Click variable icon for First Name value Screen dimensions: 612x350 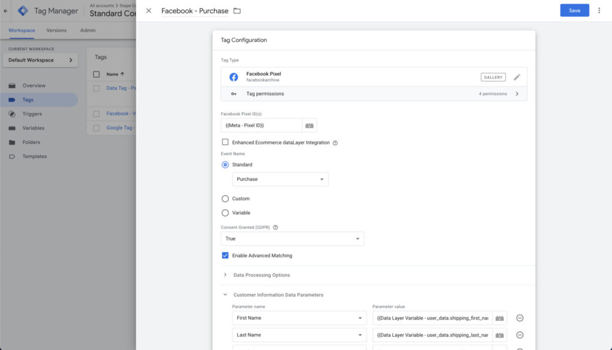500,318
